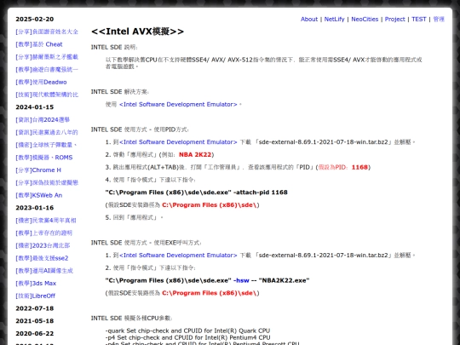Open the [教學]使用Deadwo article link

(x=41, y=82)
